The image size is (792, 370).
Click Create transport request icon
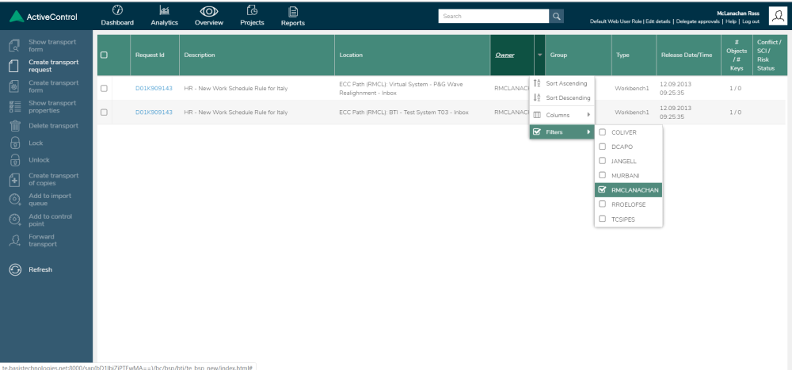pos(14,67)
